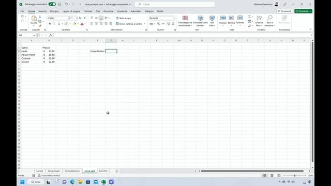
Task: Click Testo a capo wrap text
Action: 124,18
